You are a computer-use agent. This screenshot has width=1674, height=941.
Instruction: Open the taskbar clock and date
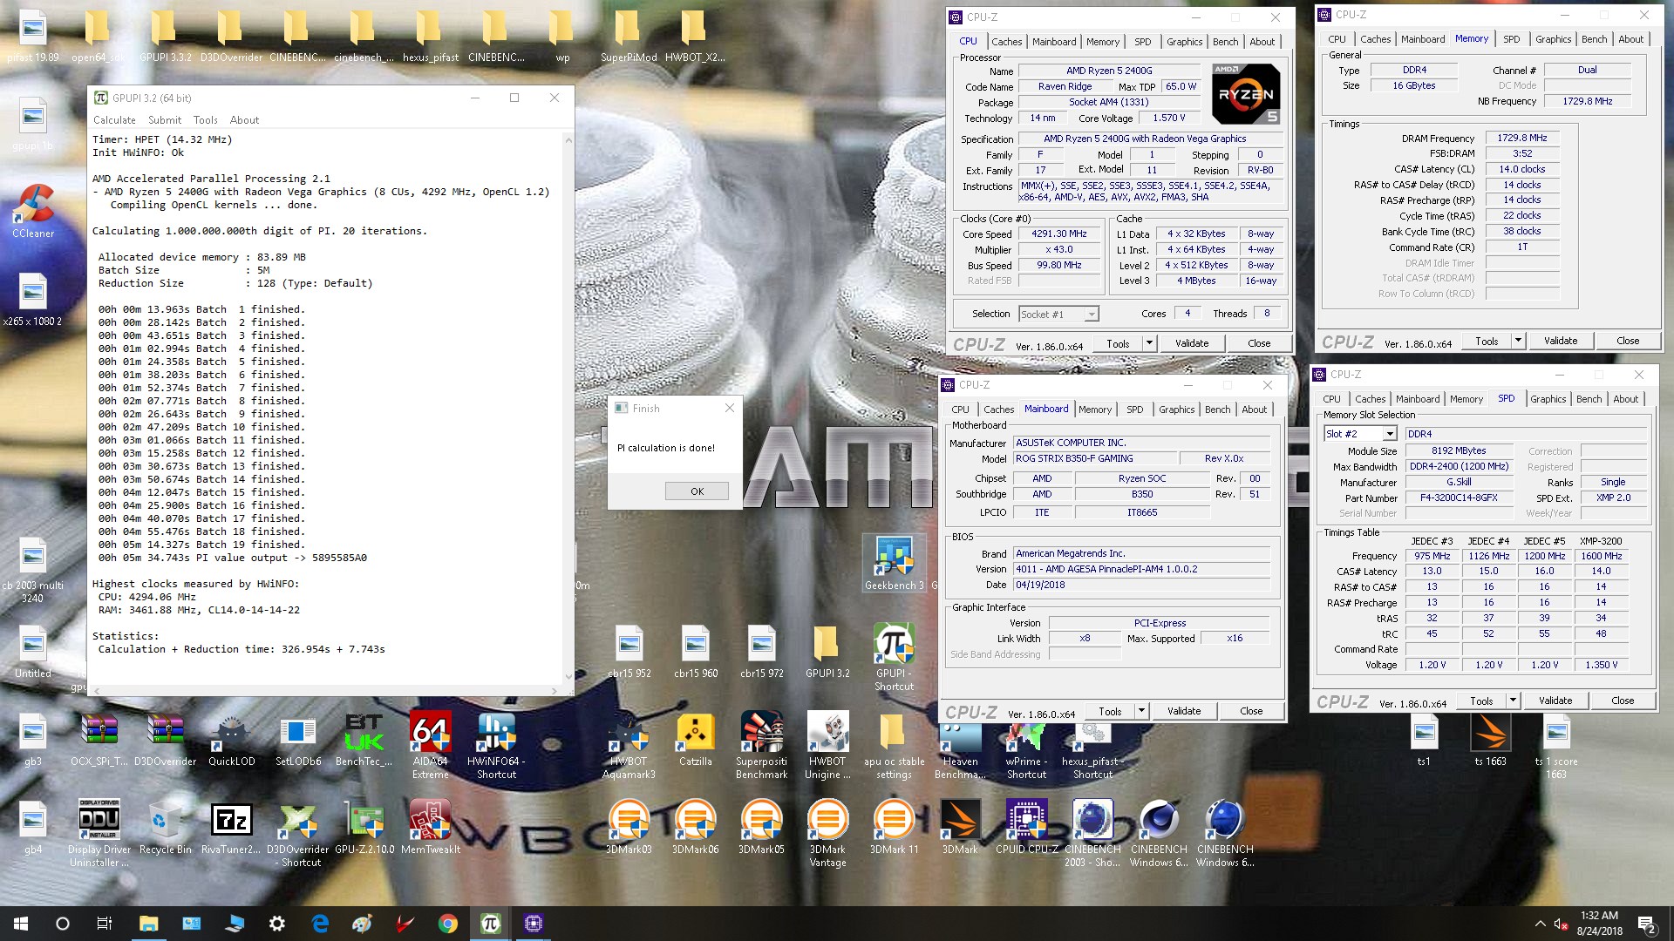pyautogui.click(x=1599, y=924)
